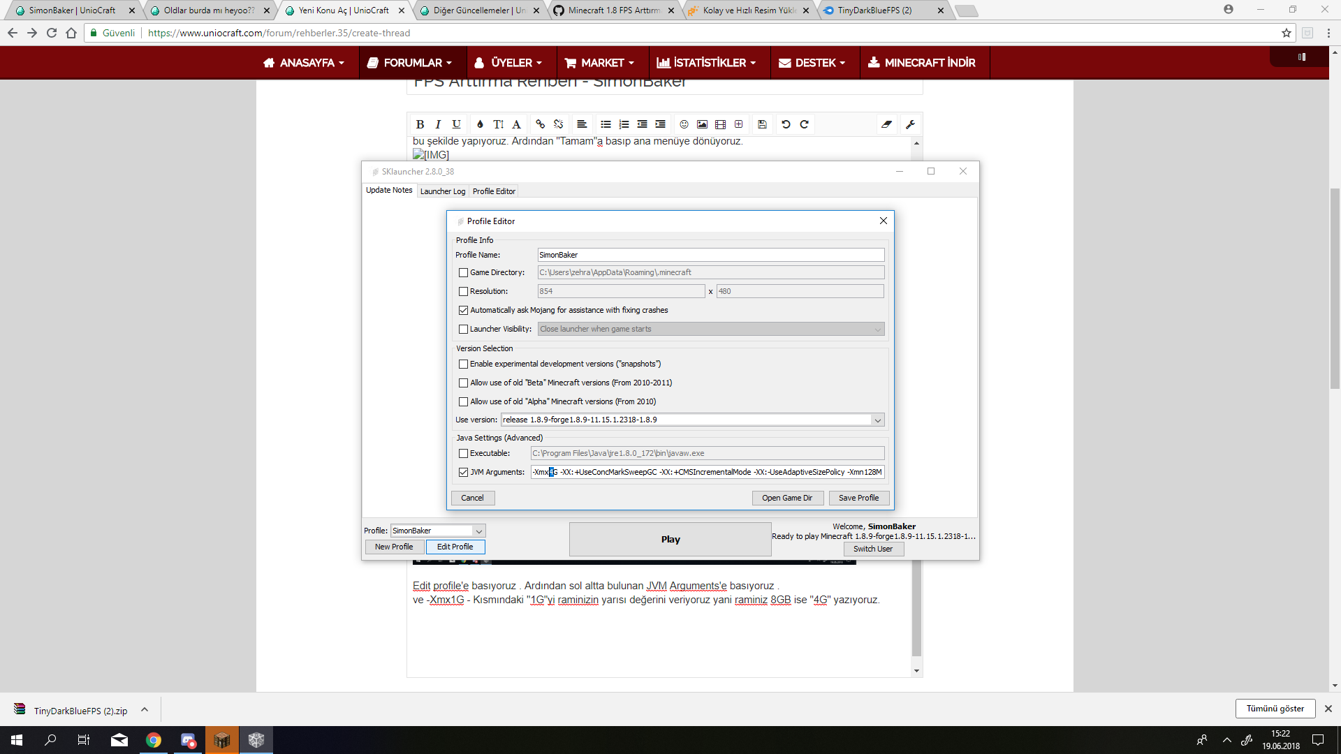Image resolution: width=1341 pixels, height=754 pixels.
Task: Allow old Alpha Minecraft versions checkbox
Action: pyautogui.click(x=463, y=402)
